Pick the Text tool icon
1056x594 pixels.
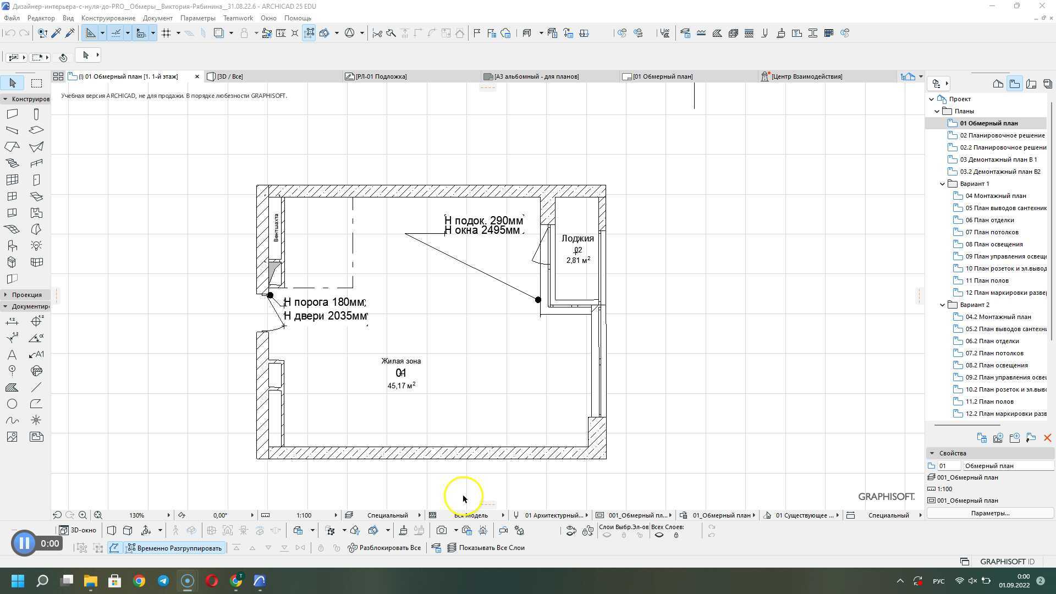pyautogui.click(x=12, y=355)
